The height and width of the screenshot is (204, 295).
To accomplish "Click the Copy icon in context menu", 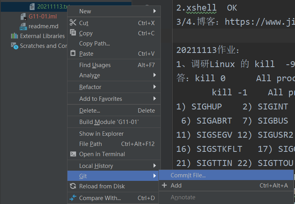I will coord(73,33).
